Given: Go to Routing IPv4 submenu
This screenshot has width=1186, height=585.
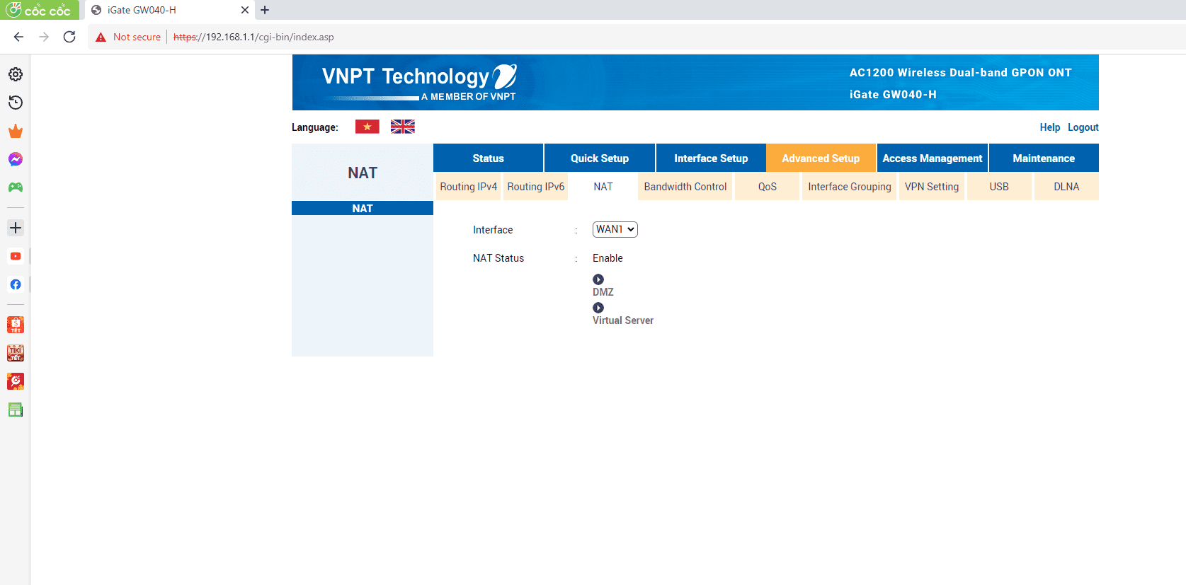Looking at the screenshot, I should click(x=469, y=187).
